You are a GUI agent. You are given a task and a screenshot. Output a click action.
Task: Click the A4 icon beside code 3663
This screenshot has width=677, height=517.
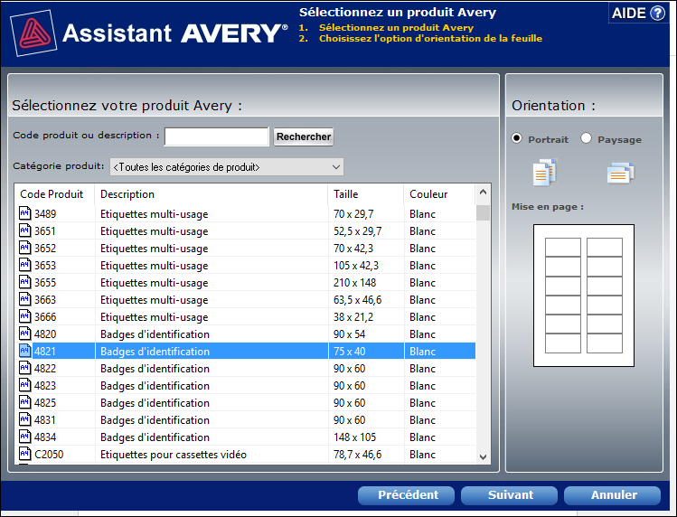coord(25,299)
